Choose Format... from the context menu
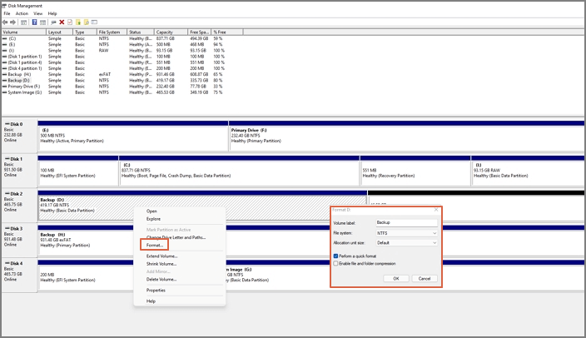The image size is (586, 338). coord(155,246)
